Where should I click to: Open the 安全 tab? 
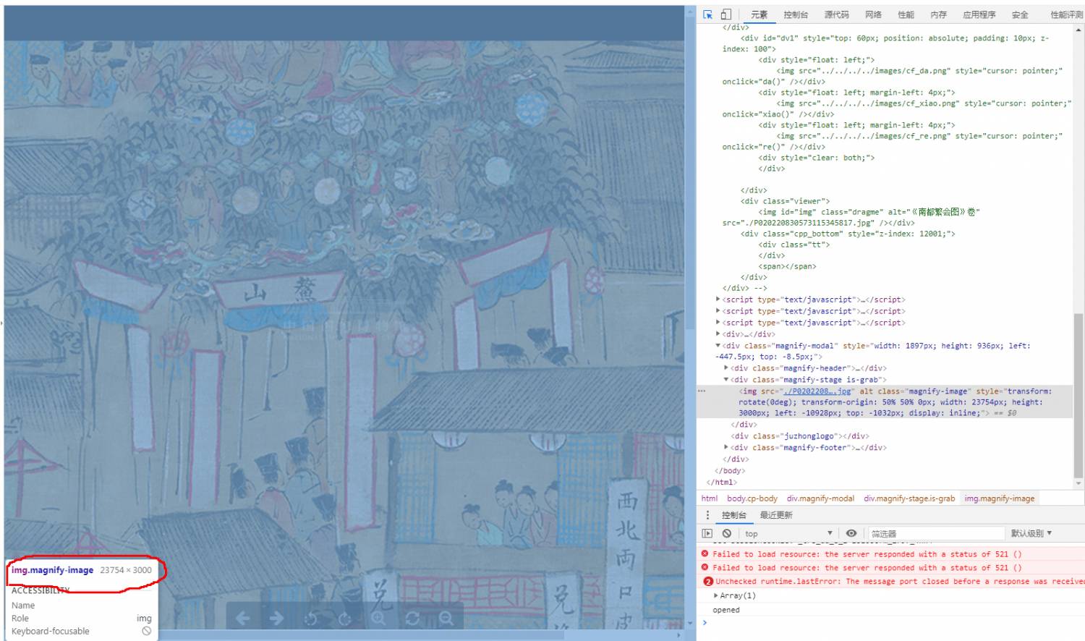1020,14
